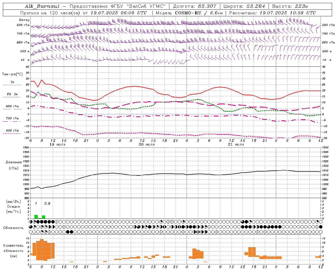Click the 20 июля date label
Viewport: 336px width, 269px height.
click(146, 144)
